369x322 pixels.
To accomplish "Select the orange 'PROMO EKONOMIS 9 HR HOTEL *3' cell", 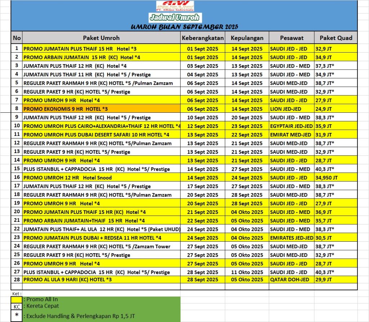I will (101, 109).
